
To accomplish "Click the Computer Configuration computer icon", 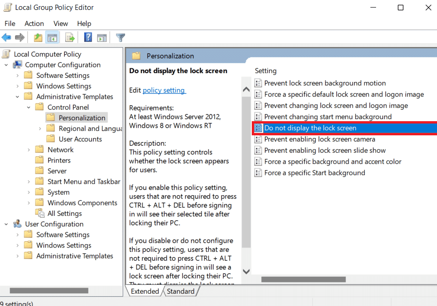I will pos(17,65).
